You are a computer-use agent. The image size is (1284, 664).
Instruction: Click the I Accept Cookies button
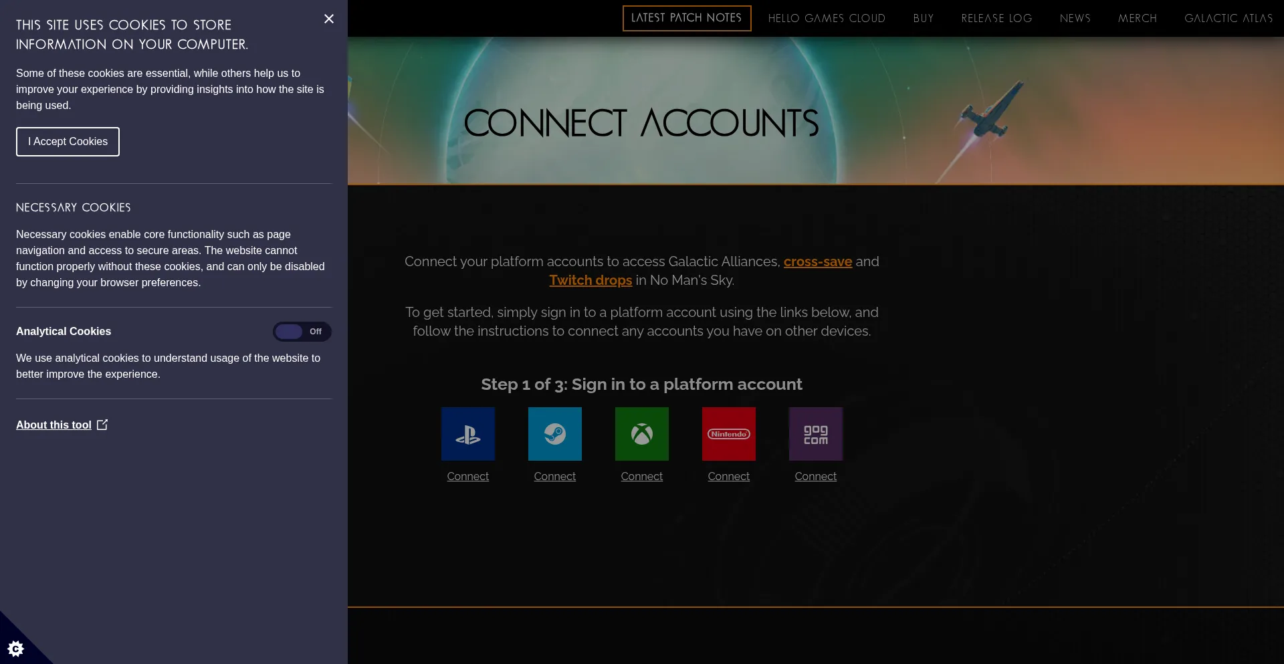[x=68, y=142]
